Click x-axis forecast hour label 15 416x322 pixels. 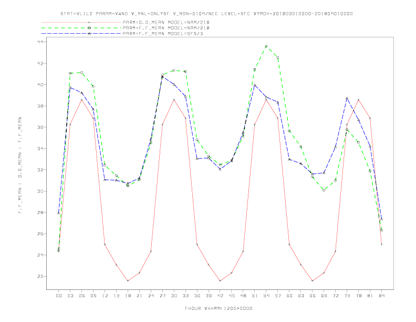point(116,296)
